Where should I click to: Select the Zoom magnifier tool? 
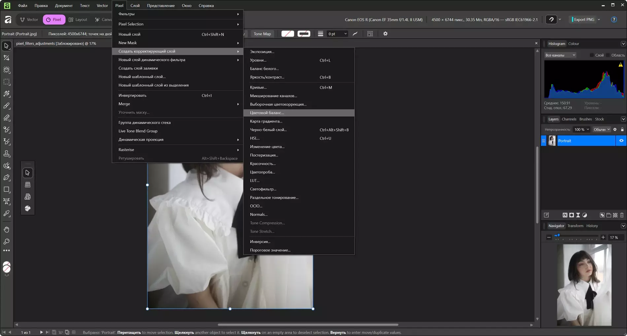7,242
